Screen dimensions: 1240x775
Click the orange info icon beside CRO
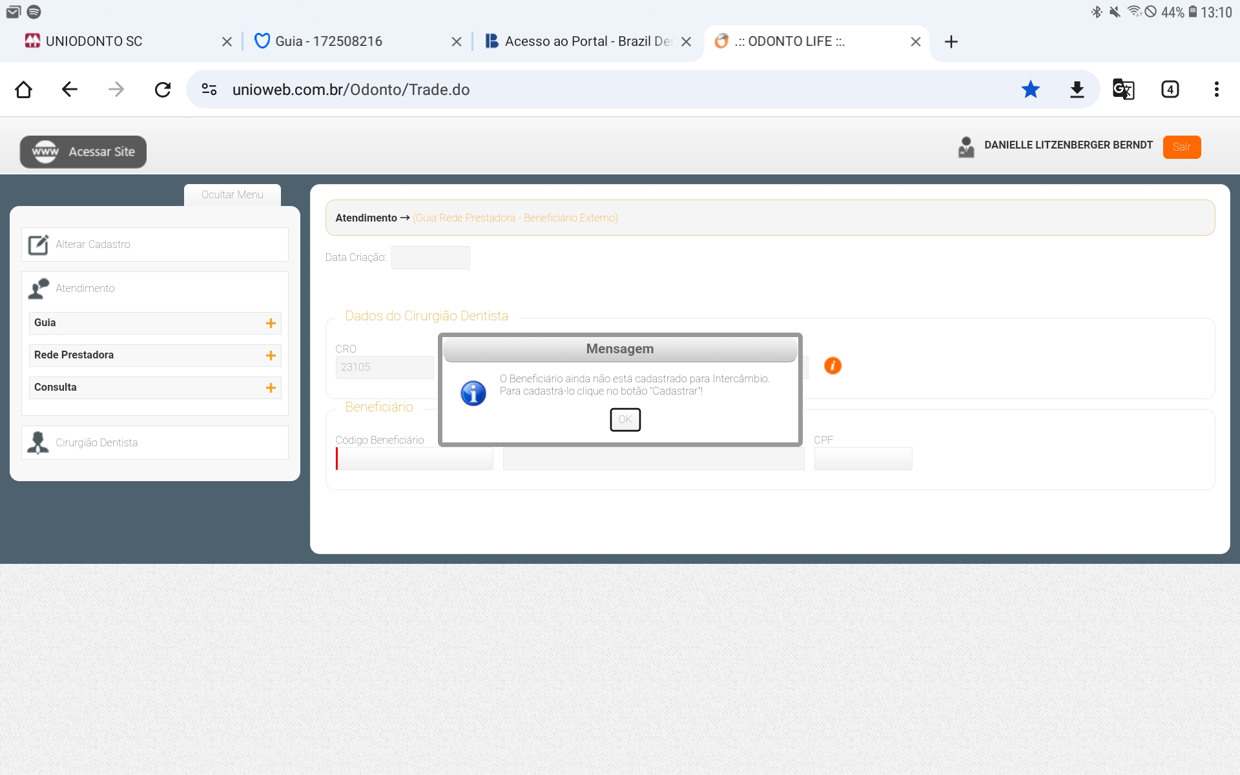(x=832, y=366)
